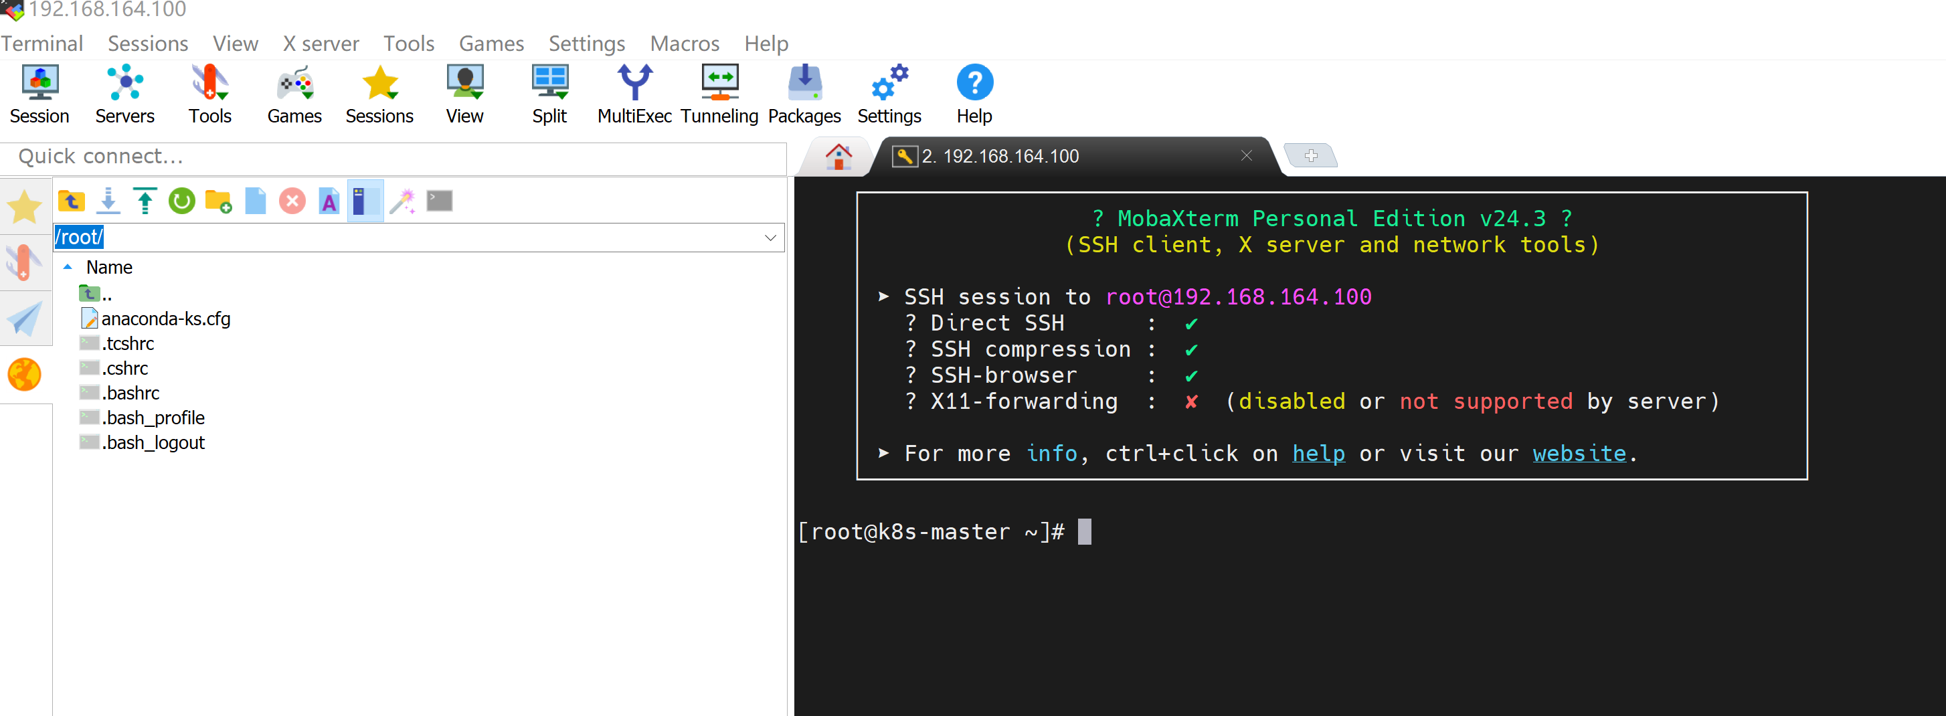Viewport: 1946px width, 716px height.
Task: Open the Settings menu
Action: click(x=587, y=43)
